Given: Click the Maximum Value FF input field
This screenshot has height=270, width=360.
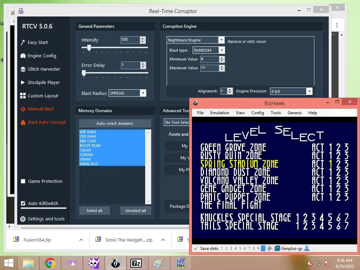Looking at the screenshot, I should coord(210,68).
